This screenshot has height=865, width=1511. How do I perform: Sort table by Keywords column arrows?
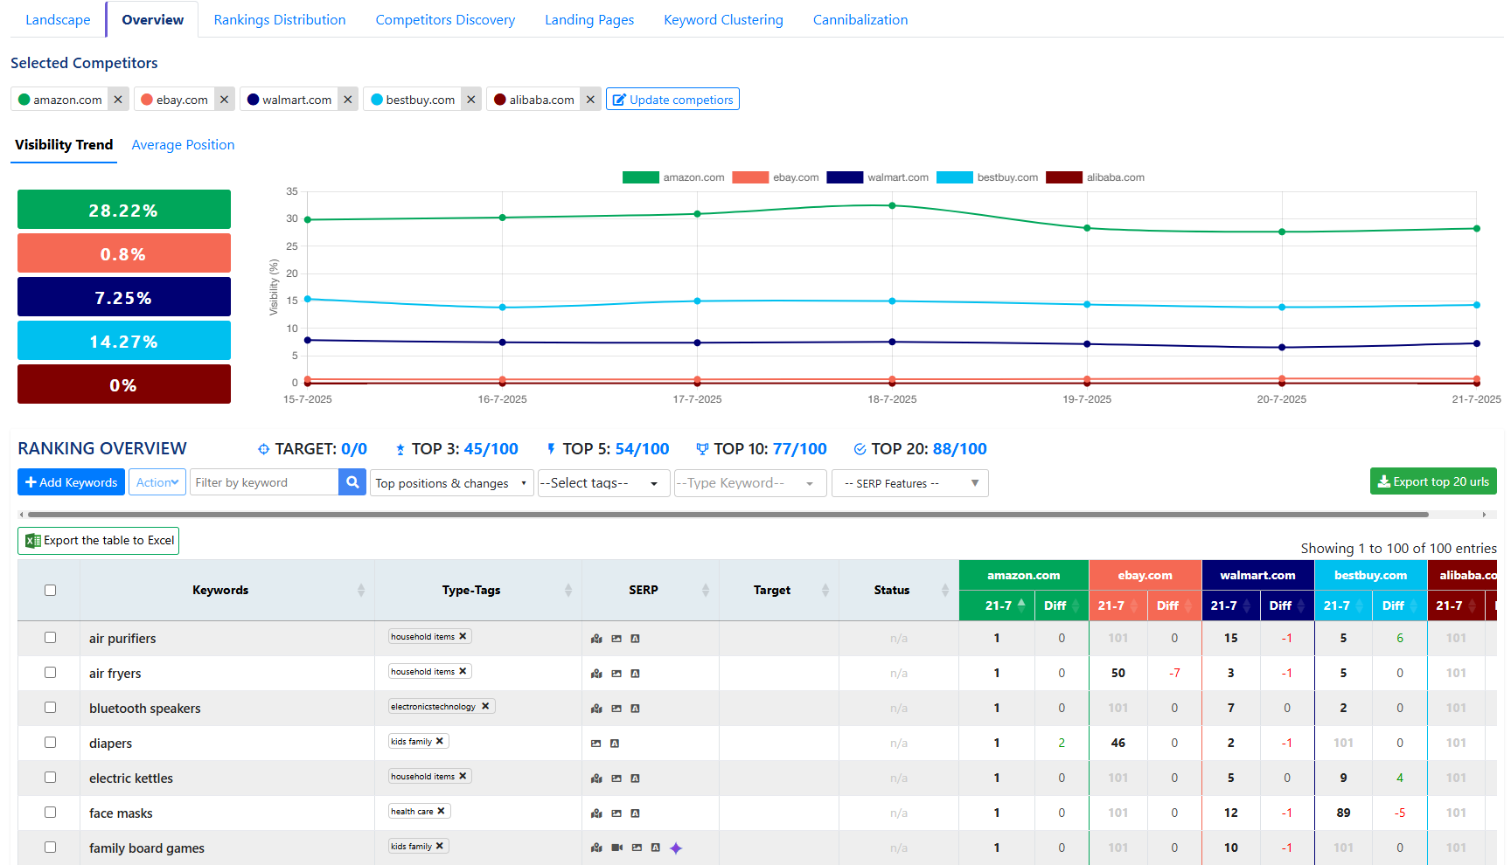pyautogui.click(x=361, y=591)
